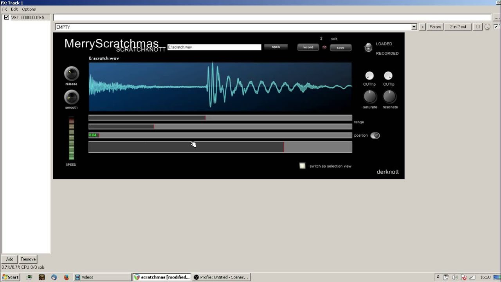Click the plus preset button
The image size is (501, 282).
(422, 27)
